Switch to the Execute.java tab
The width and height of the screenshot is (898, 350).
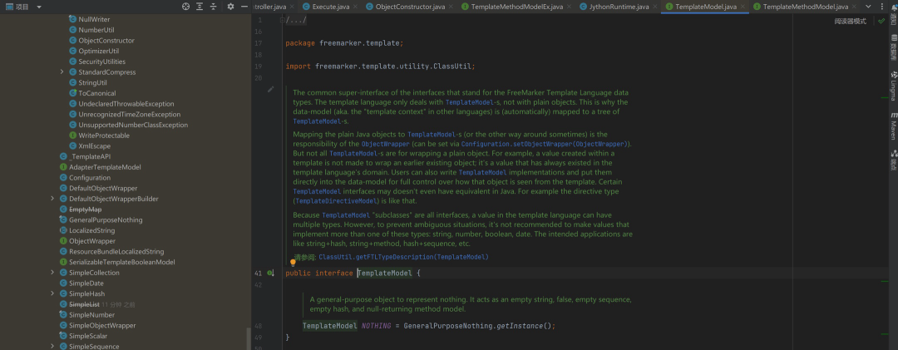330,7
